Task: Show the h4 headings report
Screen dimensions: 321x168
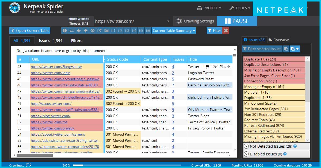Action: pyautogui.click(x=134, y=30)
